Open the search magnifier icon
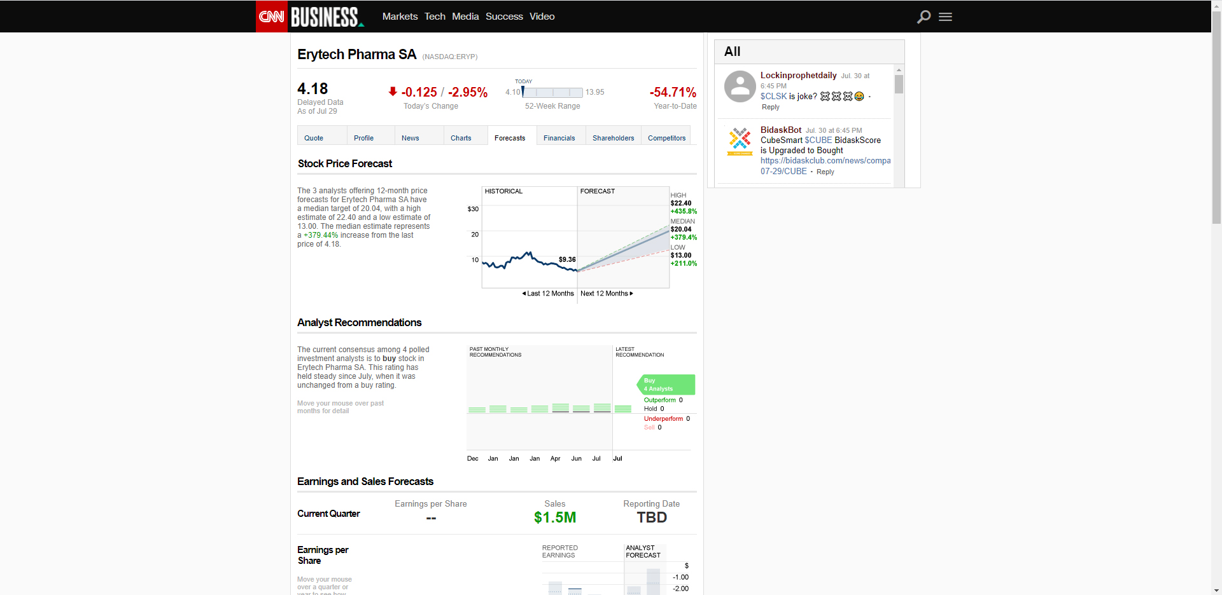The height and width of the screenshot is (595, 1222). pos(924,17)
